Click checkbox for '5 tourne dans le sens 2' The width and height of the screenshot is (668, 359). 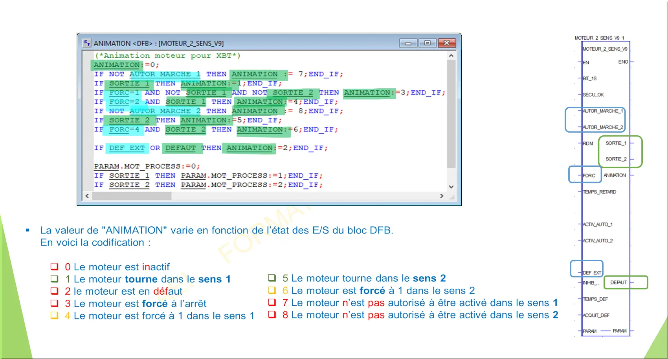[x=272, y=278]
